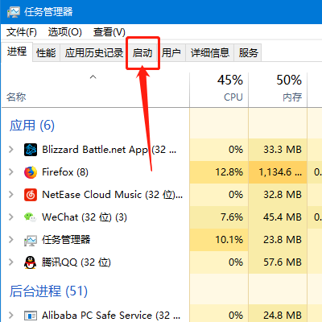Open the 文件(F) menu
The image size is (322, 322).
click(x=22, y=32)
